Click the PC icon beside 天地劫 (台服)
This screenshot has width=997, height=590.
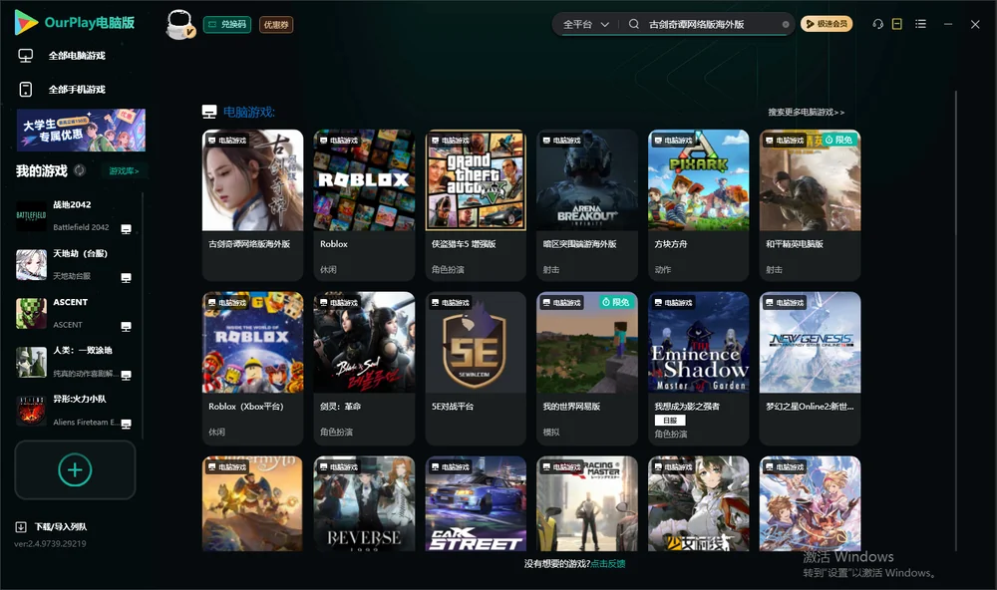coord(126,278)
